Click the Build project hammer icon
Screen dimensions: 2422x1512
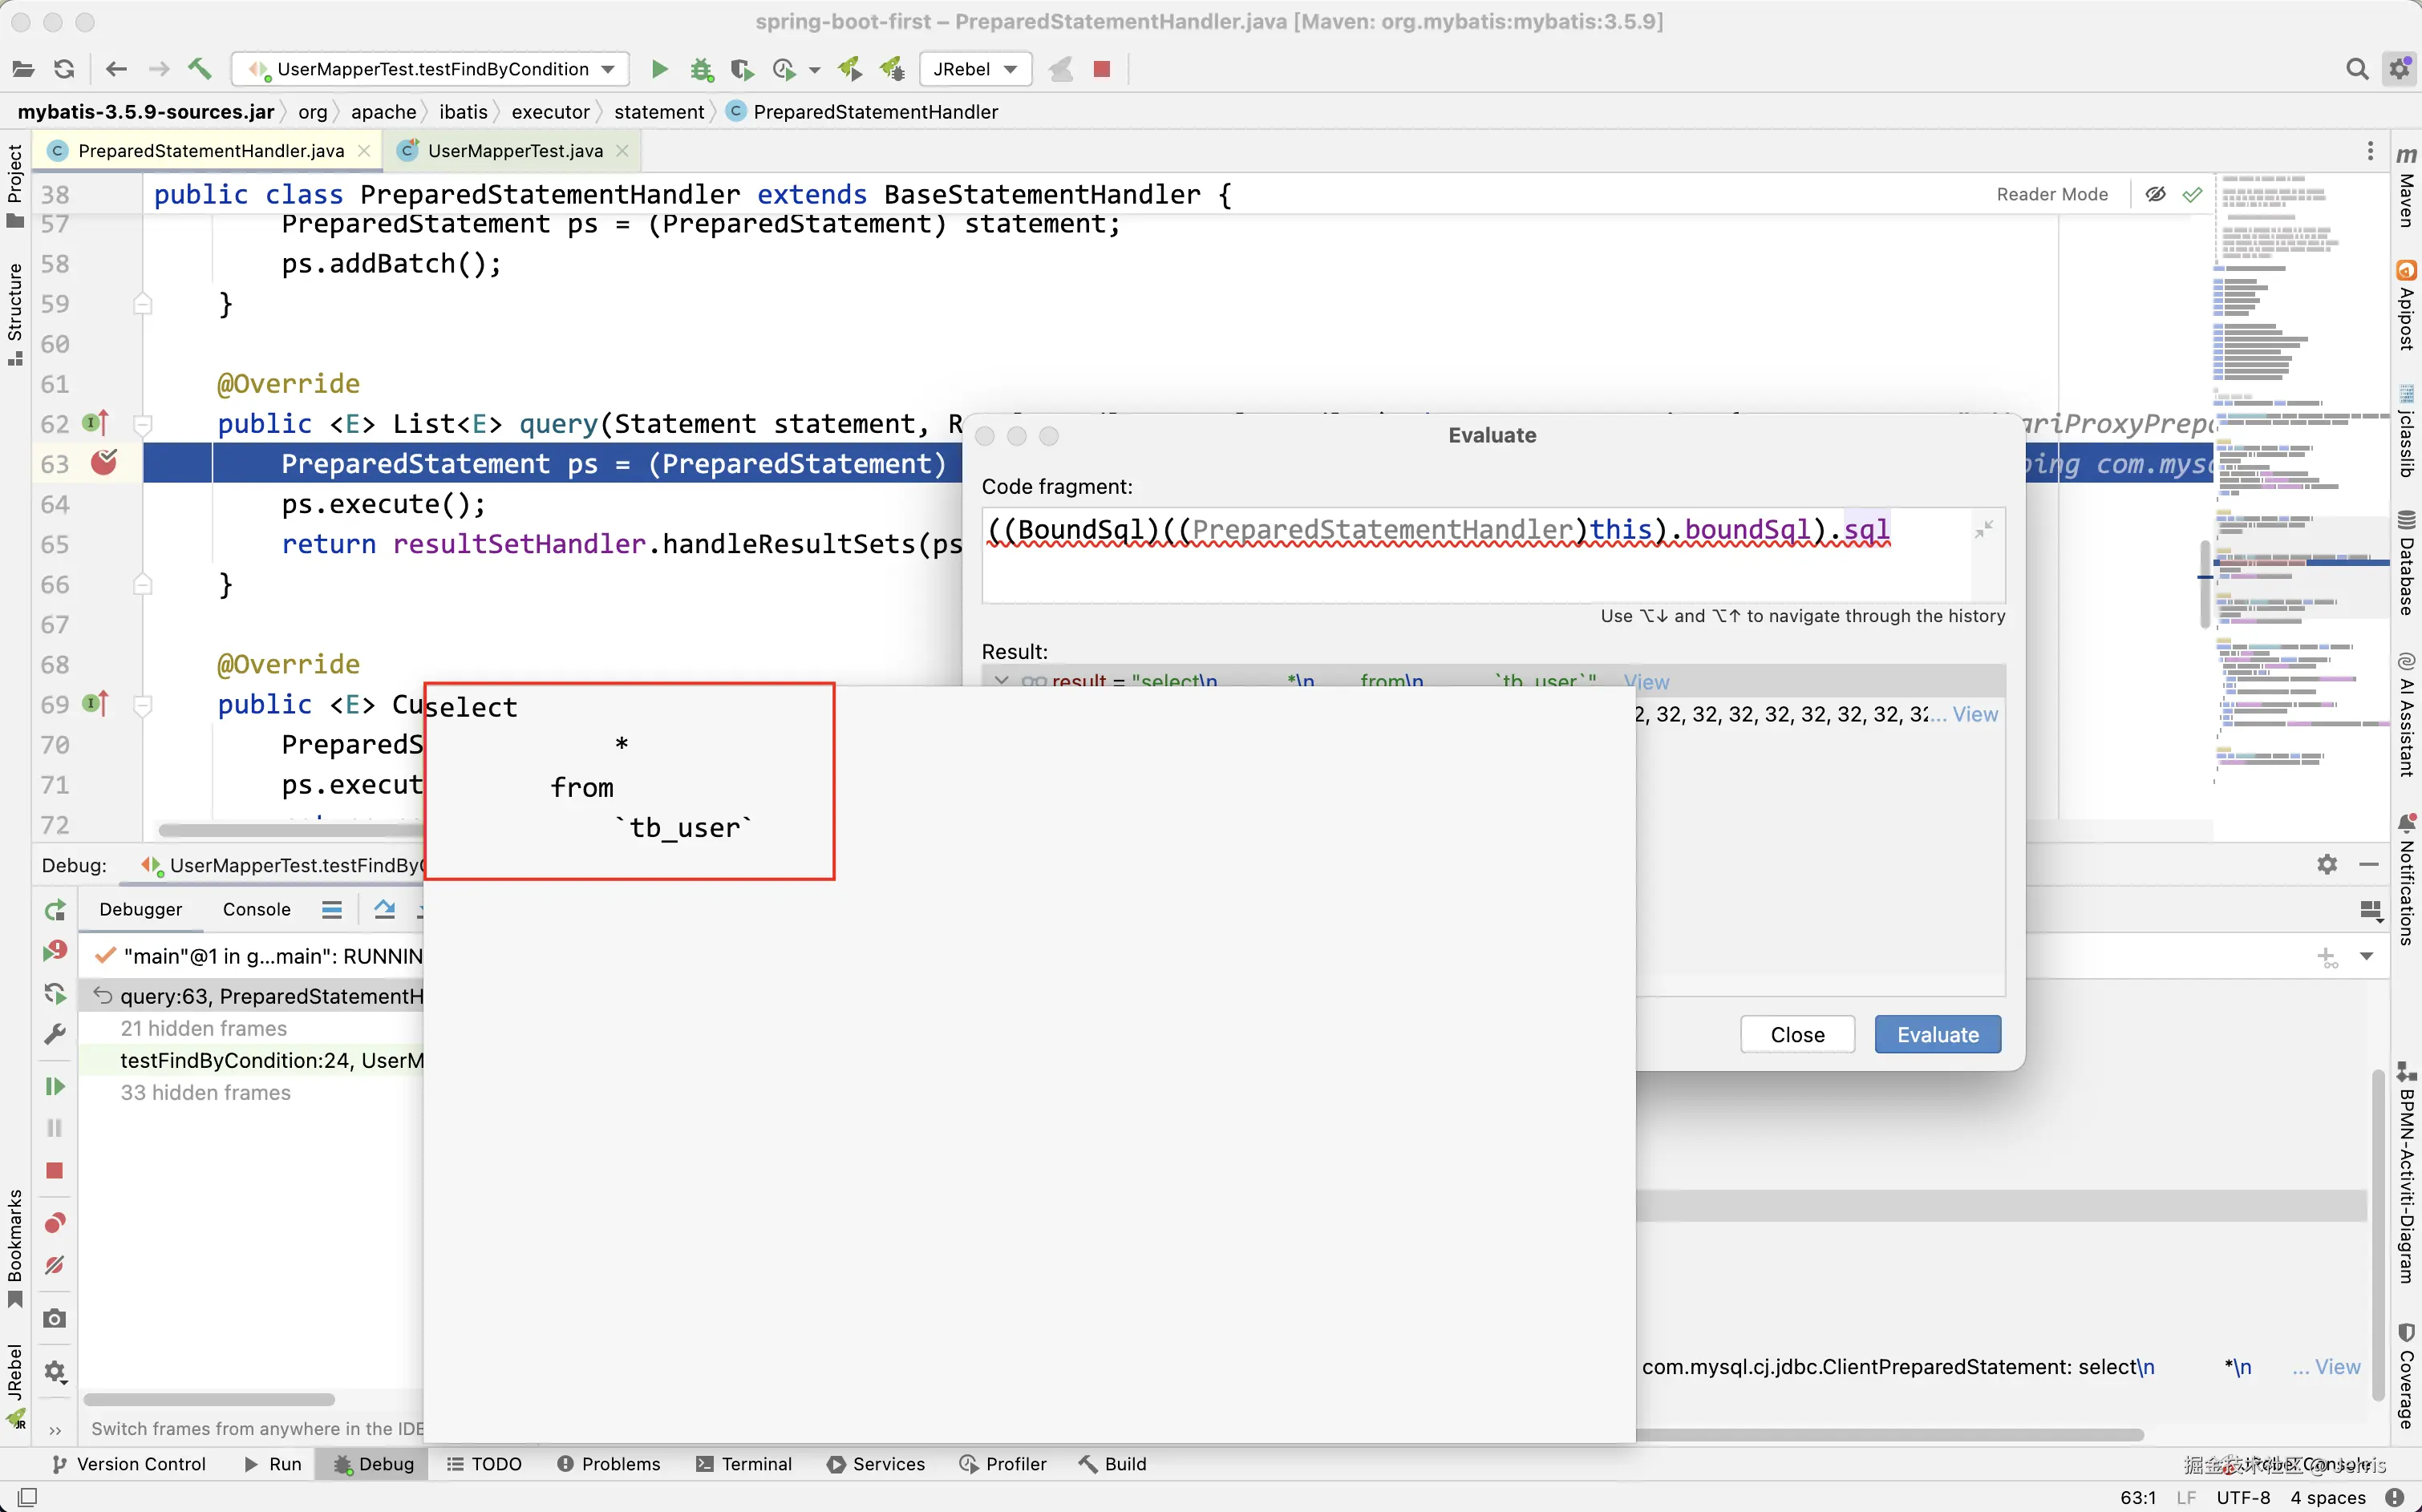[x=200, y=69]
